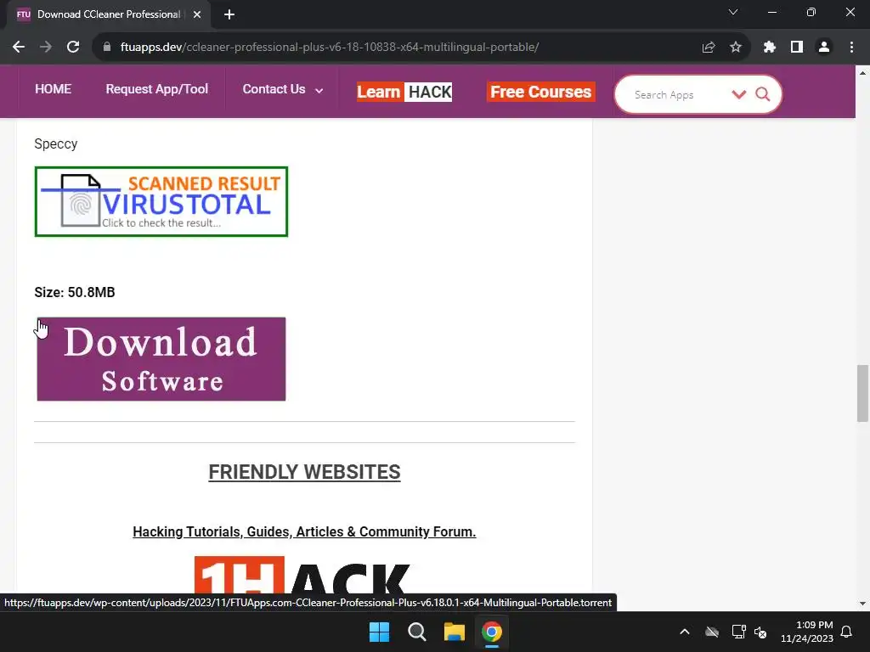870x652 pixels.
Task: Open Hacking Tutorials, Guides, Articles link
Action: [x=305, y=531]
